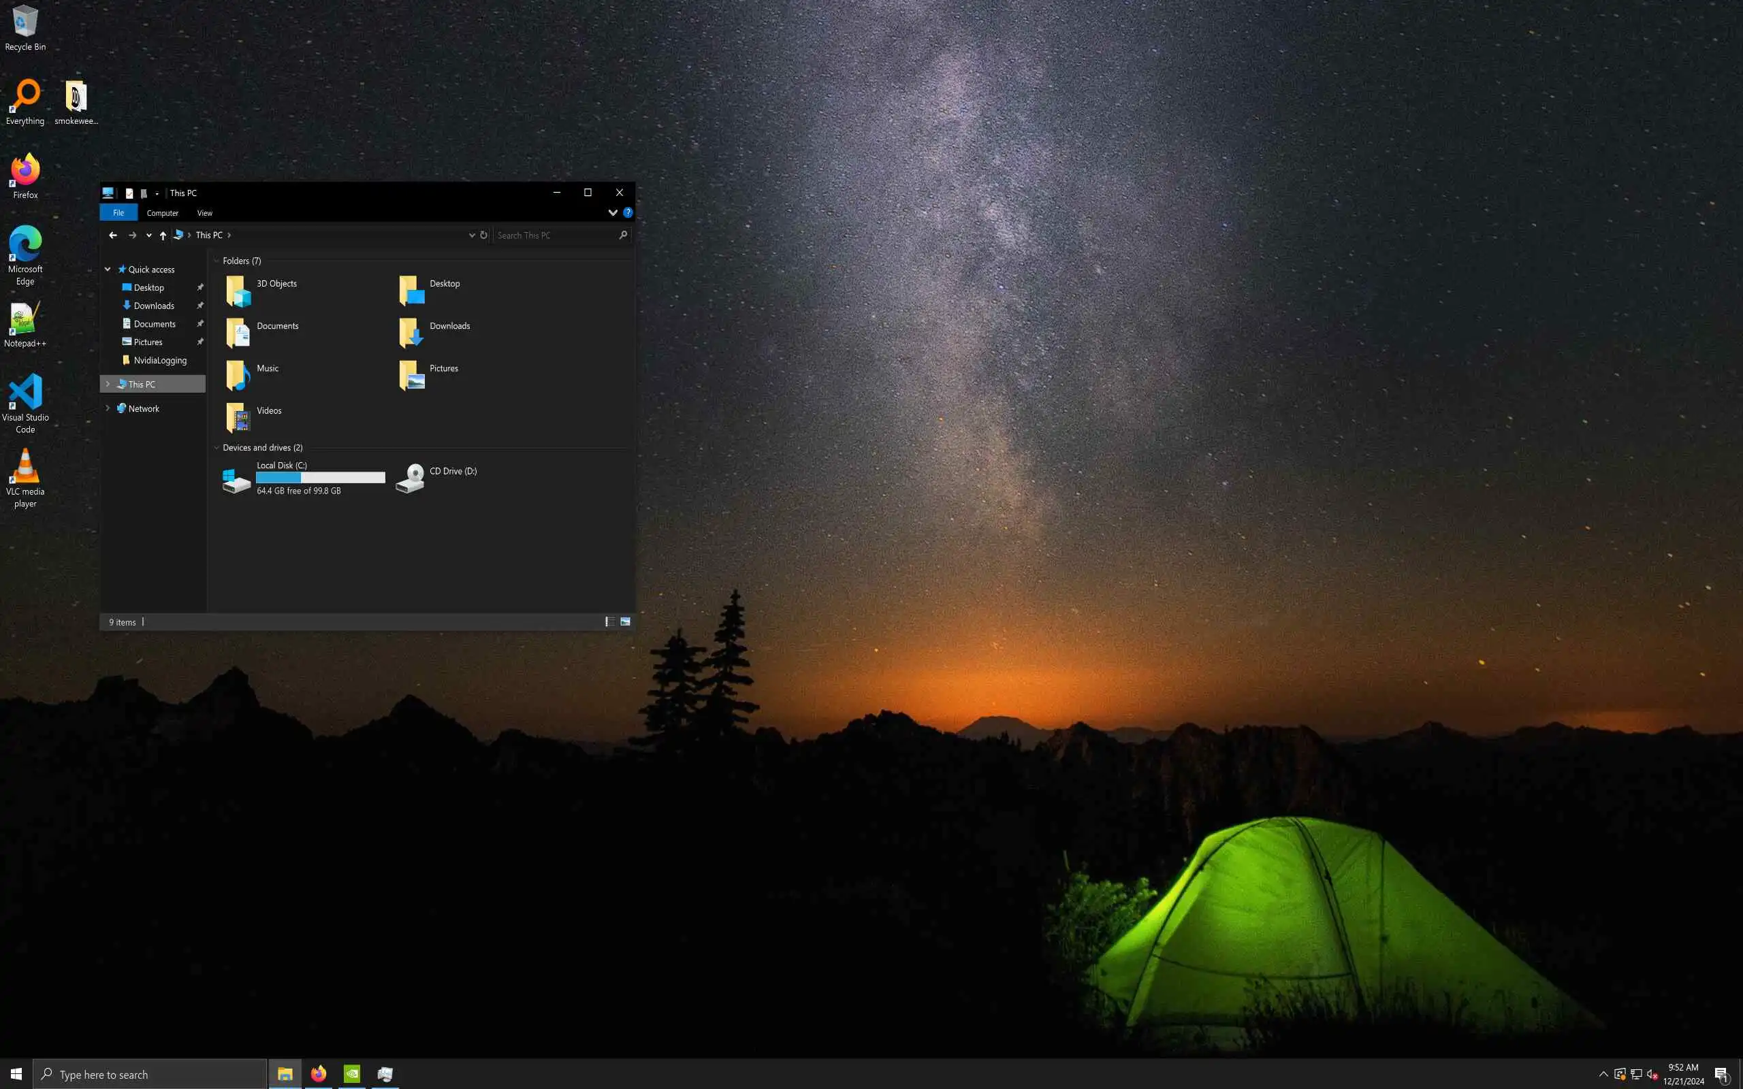
Task: Click the Up directory arrow
Action: click(x=163, y=235)
